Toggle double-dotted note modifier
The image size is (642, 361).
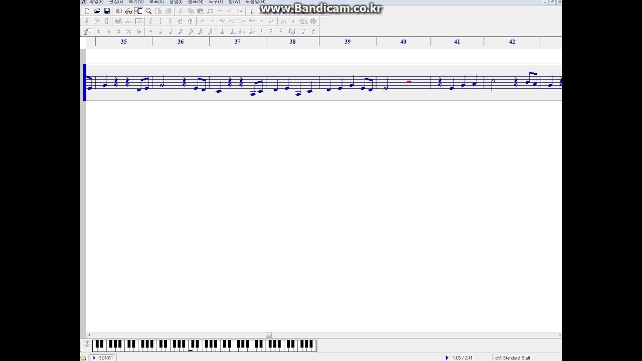click(x=232, y=31)
